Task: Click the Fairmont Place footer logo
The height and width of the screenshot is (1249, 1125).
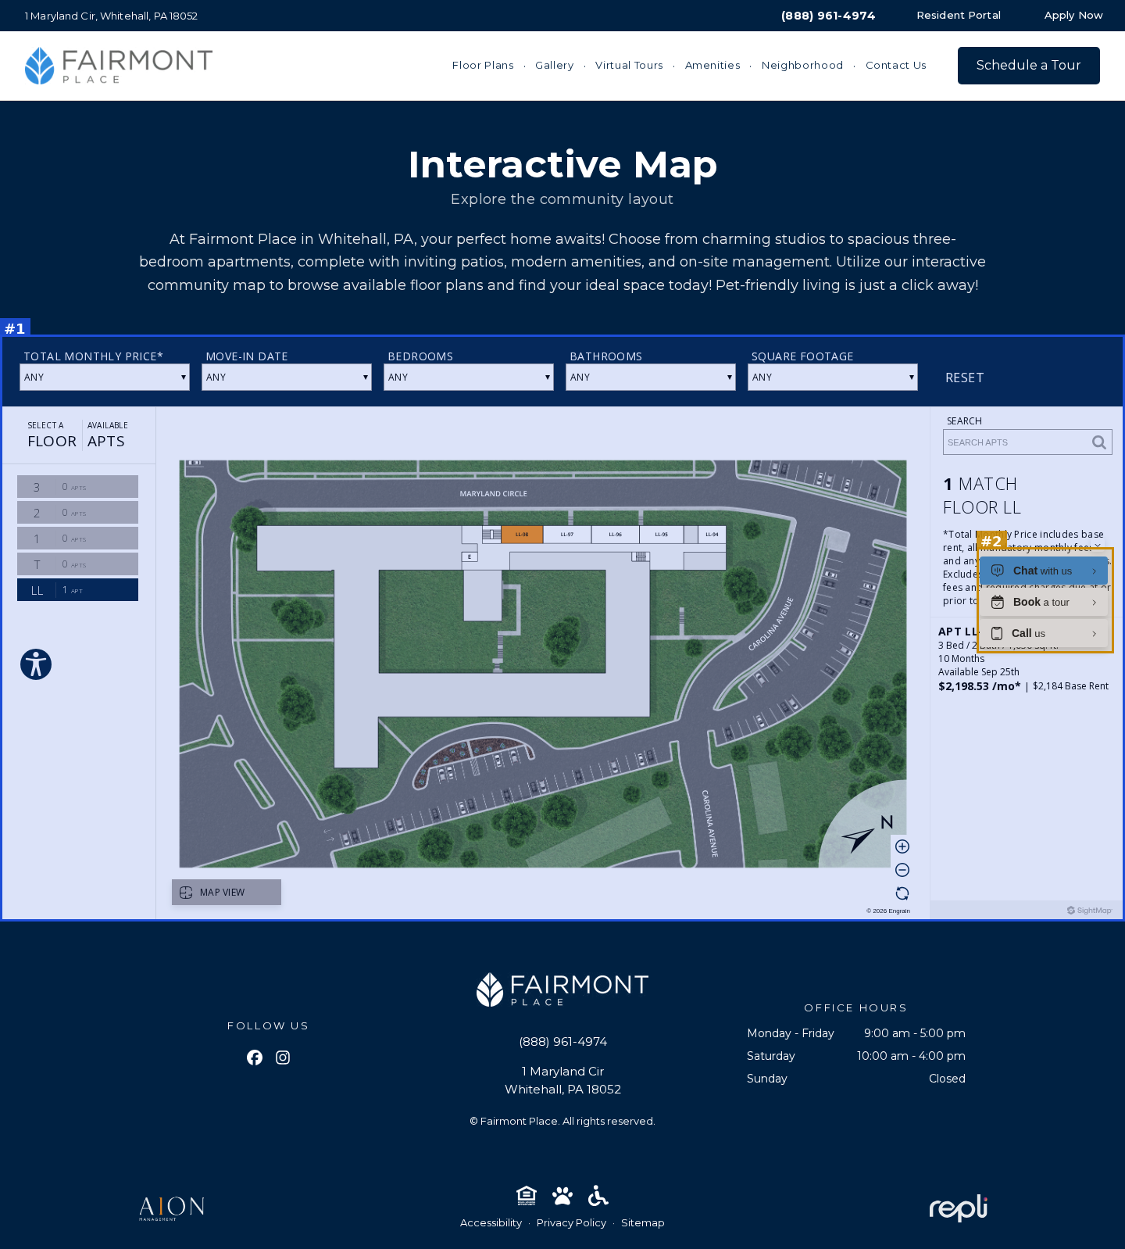Action: [562, 990]
